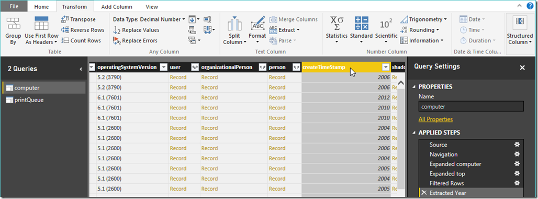The image size is (538, 199).
Task: Click the Statistics sigma icon
Action: [337, 24]
